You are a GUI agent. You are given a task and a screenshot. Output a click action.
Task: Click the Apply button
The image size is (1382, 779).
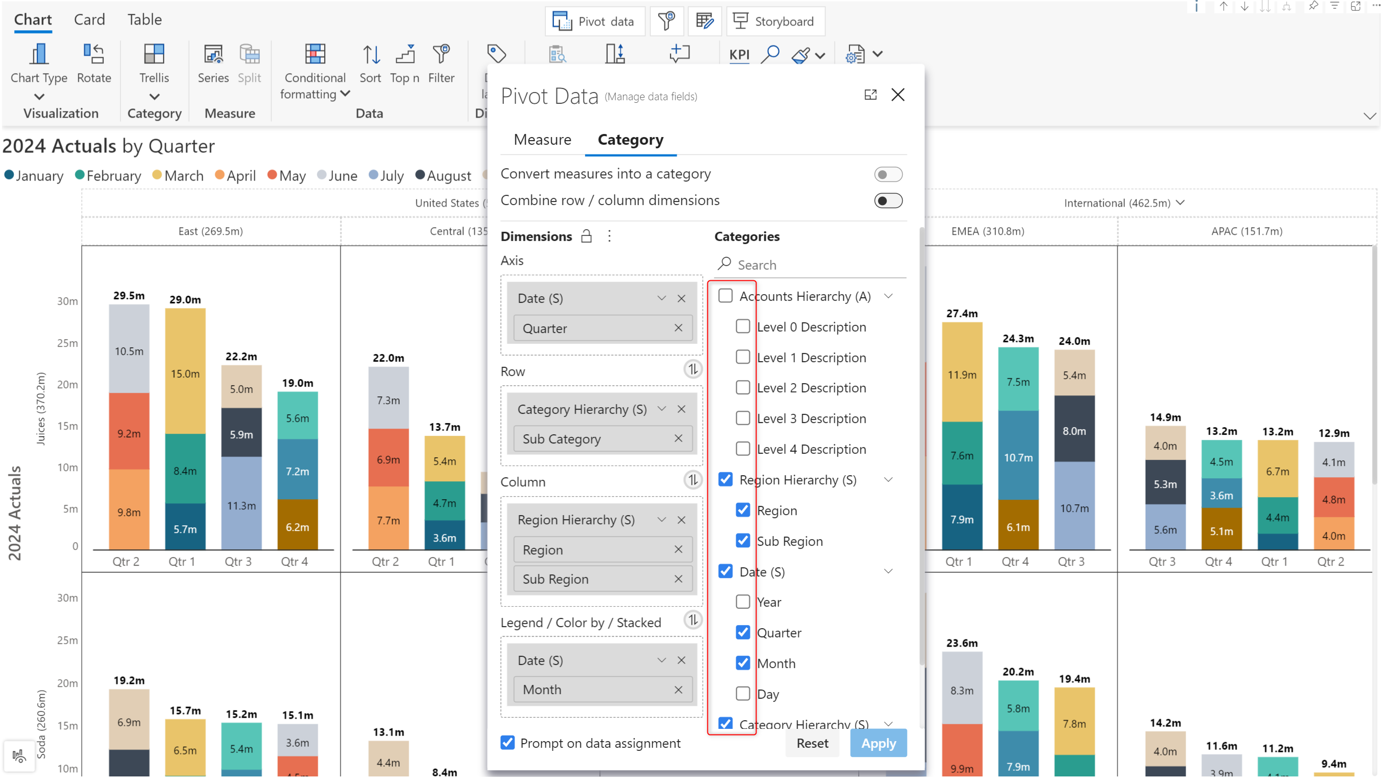[878, 743]
